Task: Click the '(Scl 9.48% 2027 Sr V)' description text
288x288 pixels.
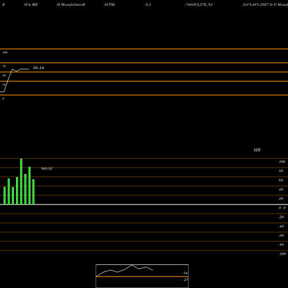Action: click(259, 5)
